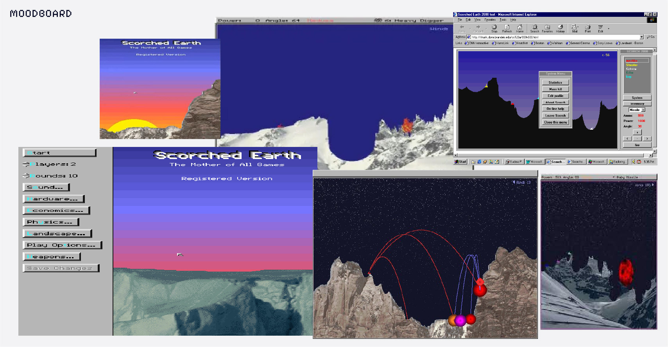Click the Mail icon in IE toolbar

[x=574, y=27]
